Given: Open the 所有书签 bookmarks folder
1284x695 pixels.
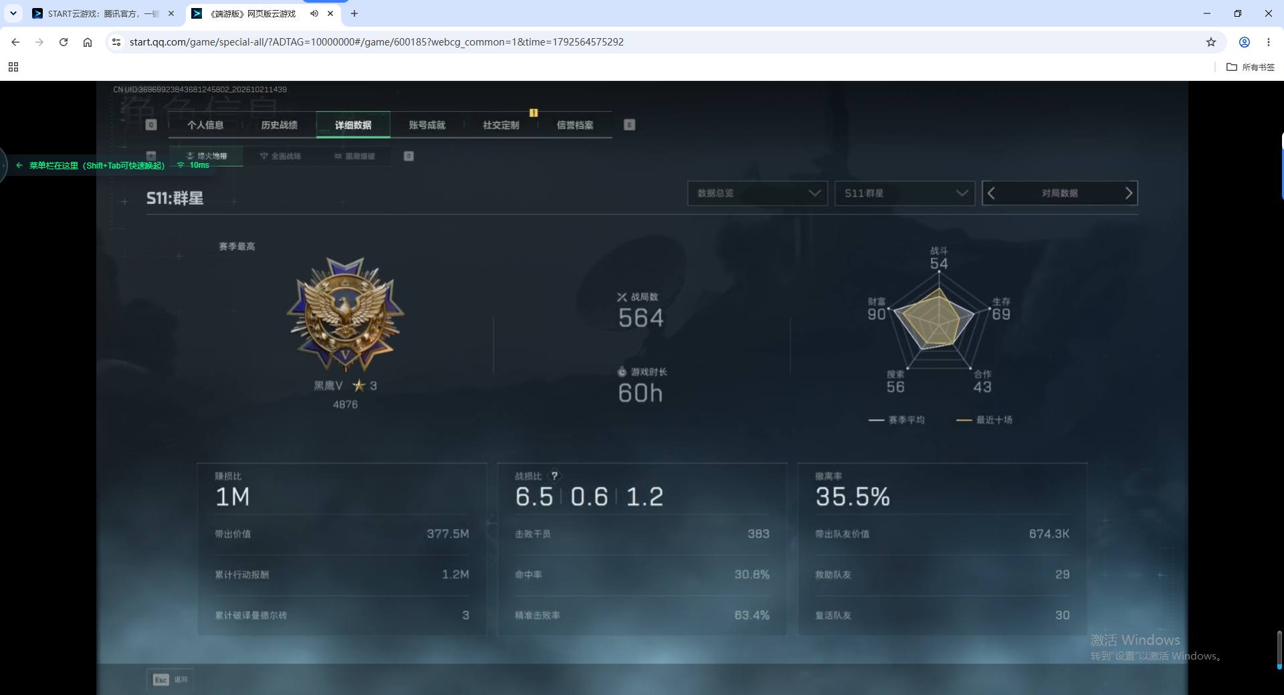Looking at the screenshot, I should click(1251, 67).
